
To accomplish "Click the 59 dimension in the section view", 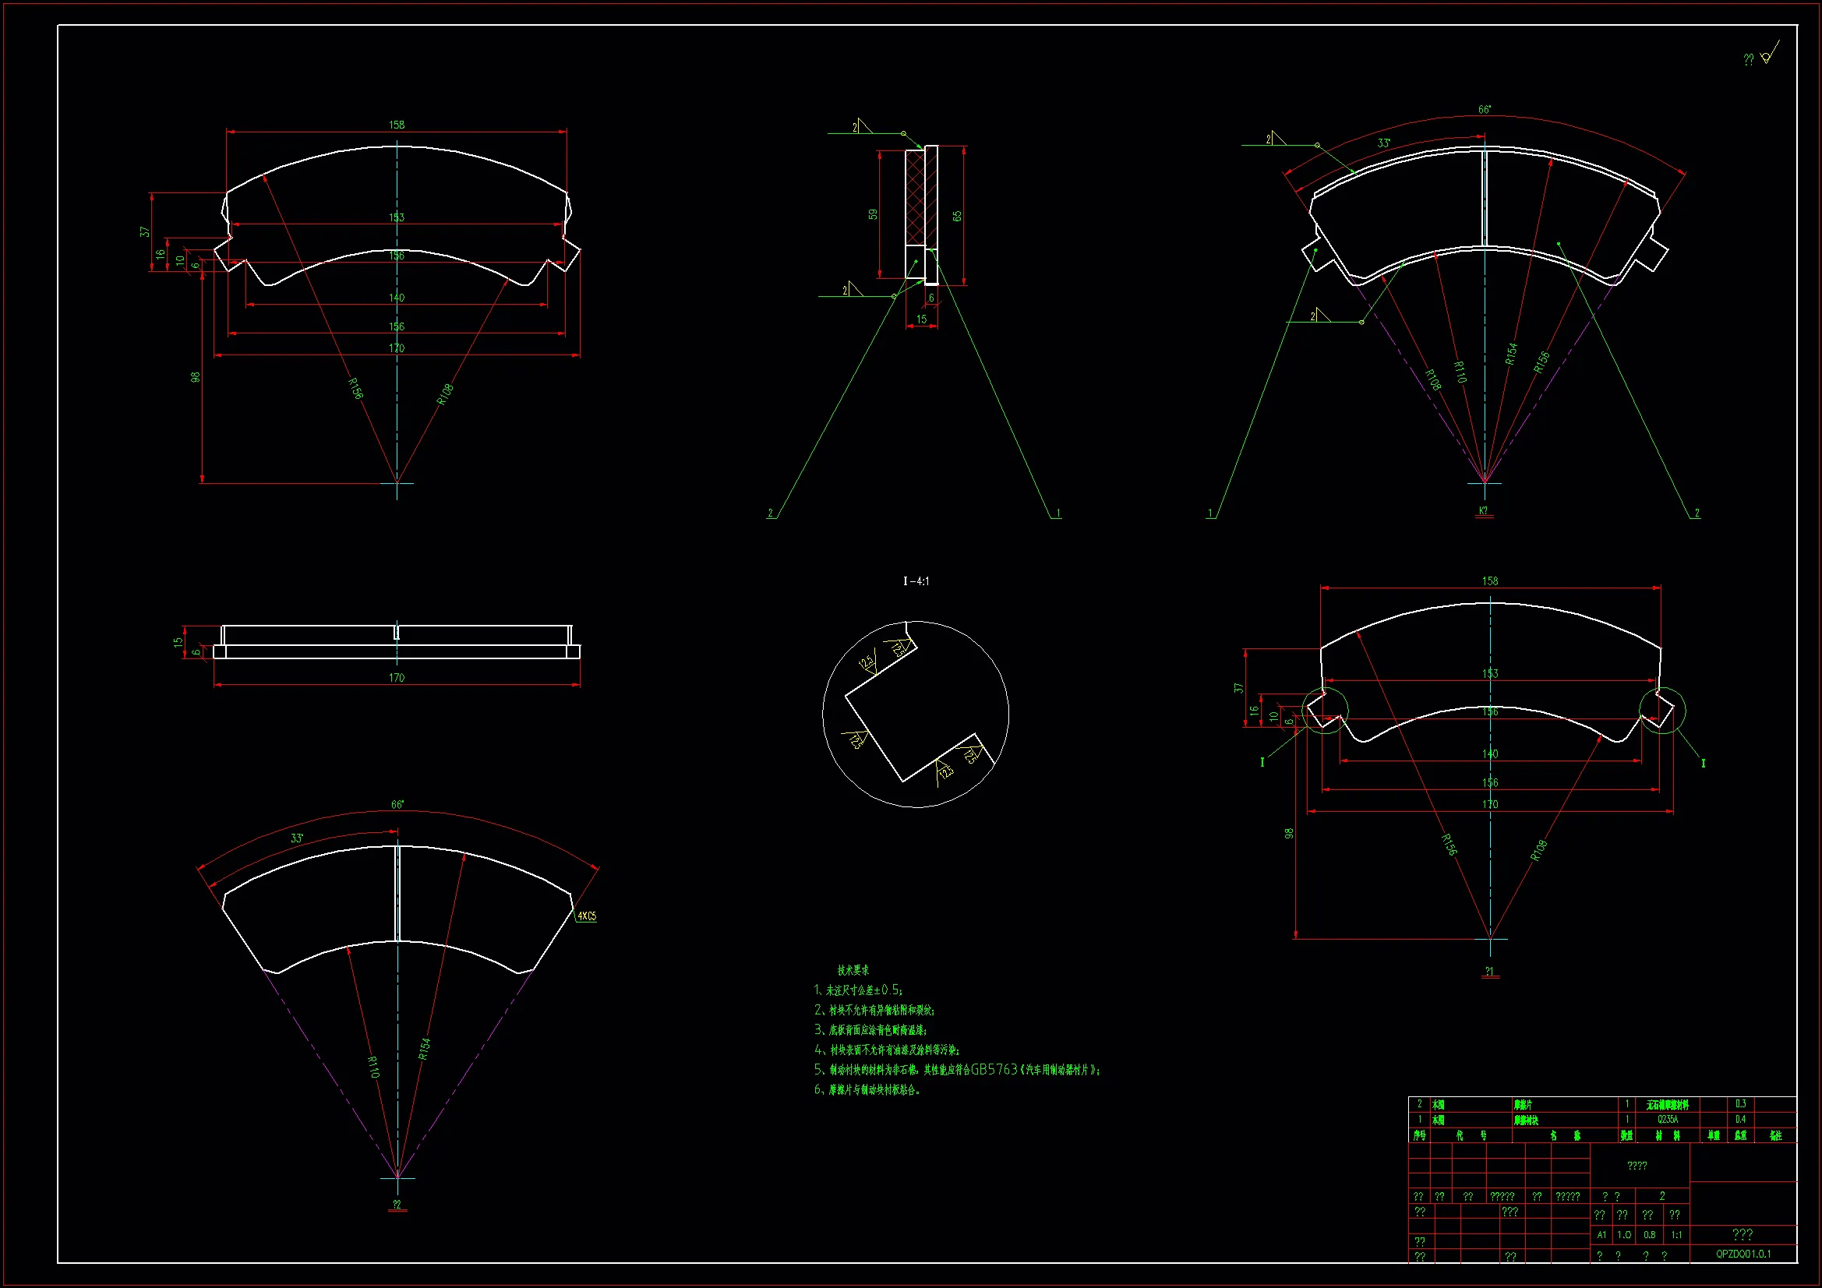I will (x=873, y=214).
